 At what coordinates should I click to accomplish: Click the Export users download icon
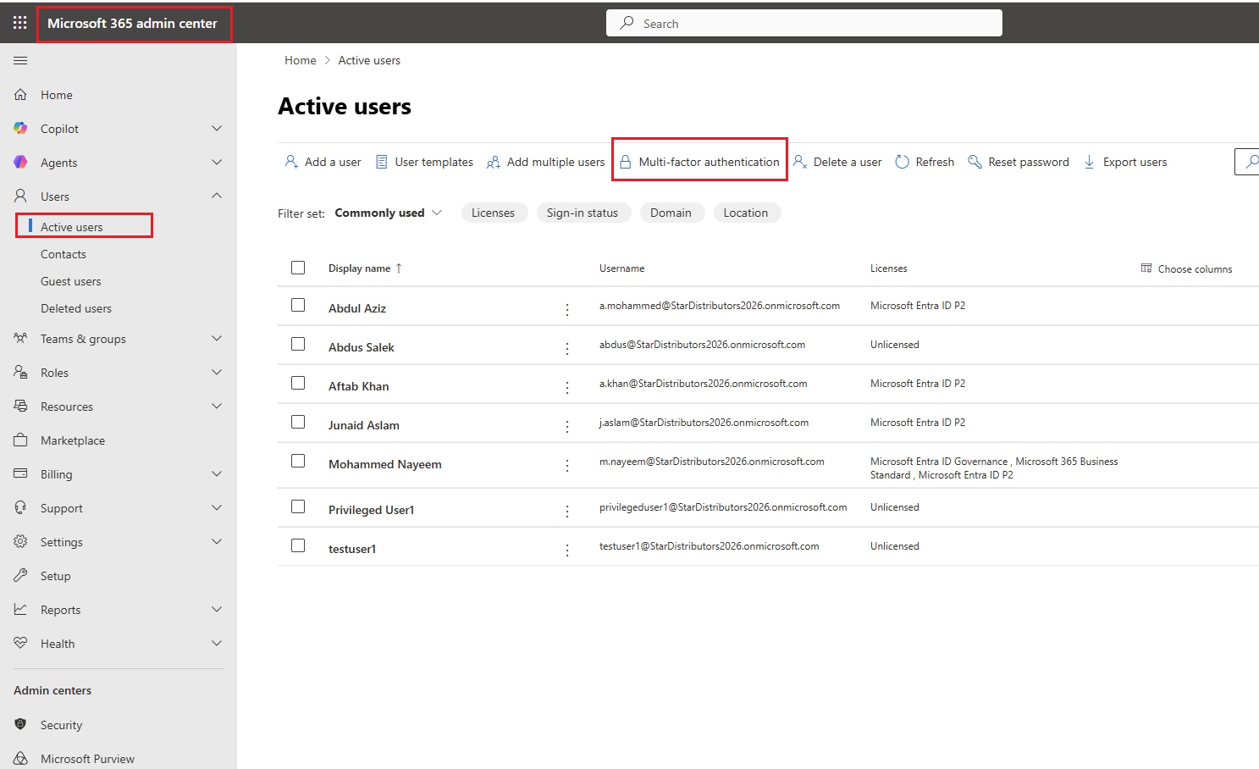[1090, 162]
